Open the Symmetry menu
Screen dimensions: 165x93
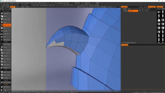tap(12, 3)
